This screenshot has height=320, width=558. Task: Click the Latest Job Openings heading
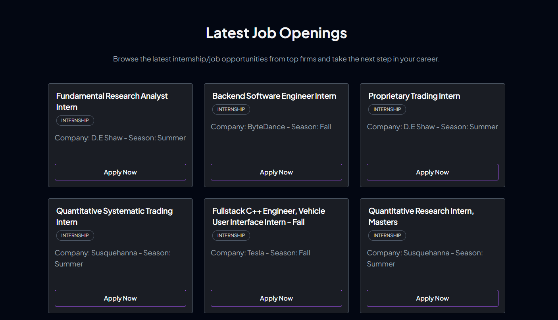click(276, 33)
